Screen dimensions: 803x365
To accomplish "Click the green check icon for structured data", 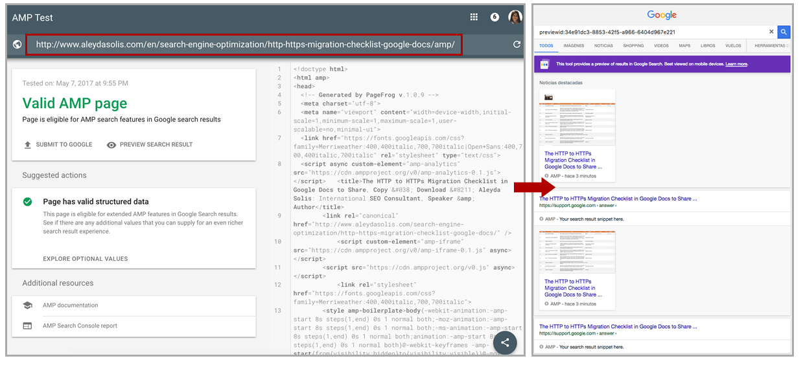I will click(27, 202).
